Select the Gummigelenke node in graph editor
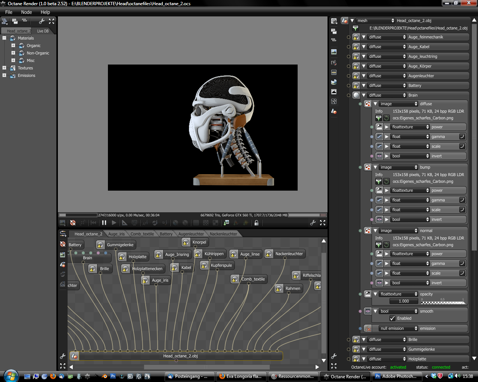This screenshot has width=478, height=382. tap(120, 245)
